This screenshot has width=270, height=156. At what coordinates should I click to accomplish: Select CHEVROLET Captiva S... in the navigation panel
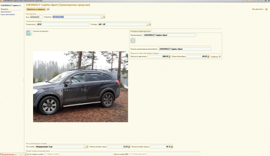[x=11, y=5]
